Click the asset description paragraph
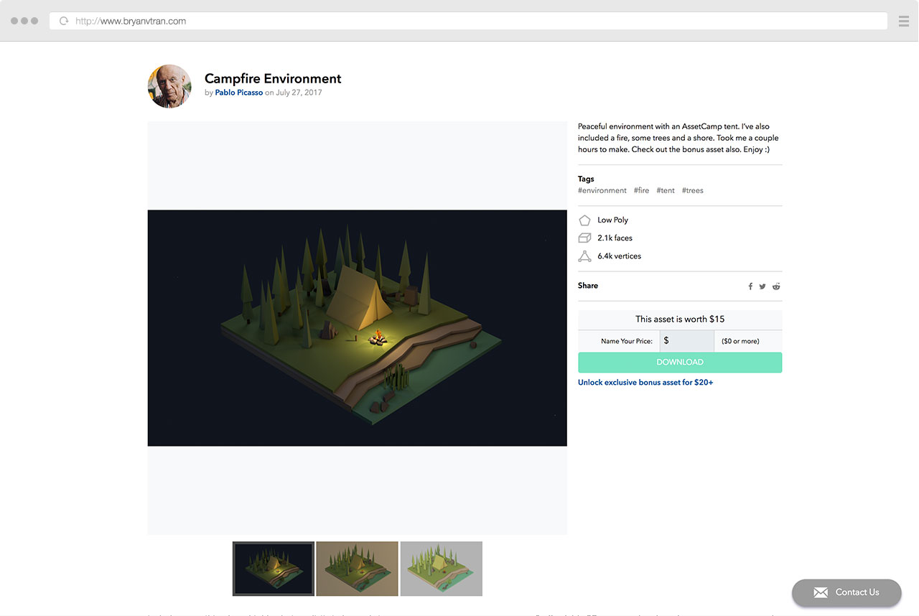The width and height of the screenshot is (919, 616). (x=678, y=138)
